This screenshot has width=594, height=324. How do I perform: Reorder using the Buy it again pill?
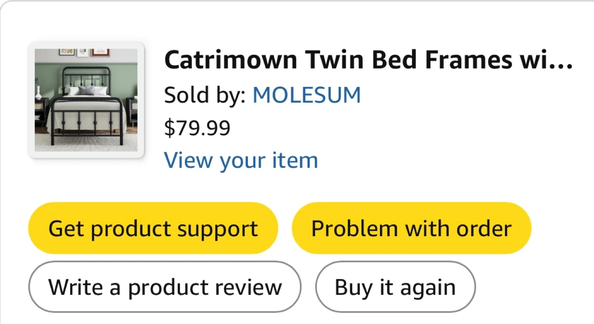(395, 287)
